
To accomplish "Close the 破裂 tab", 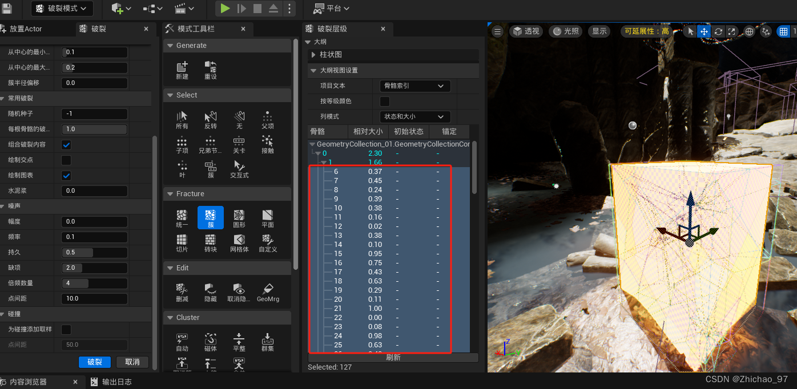I will point(146,29).
